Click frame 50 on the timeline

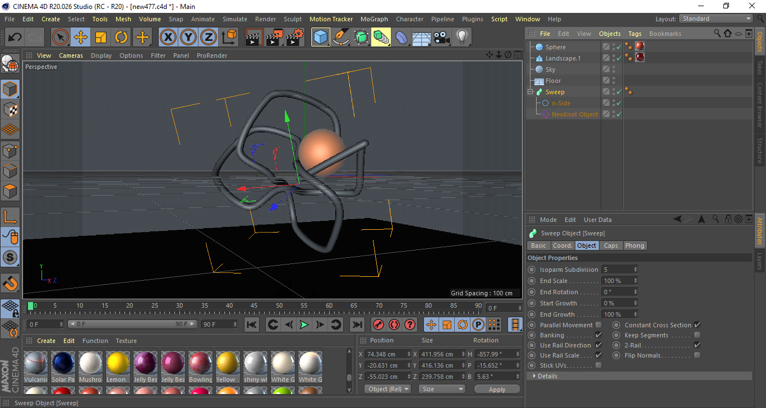279,307
